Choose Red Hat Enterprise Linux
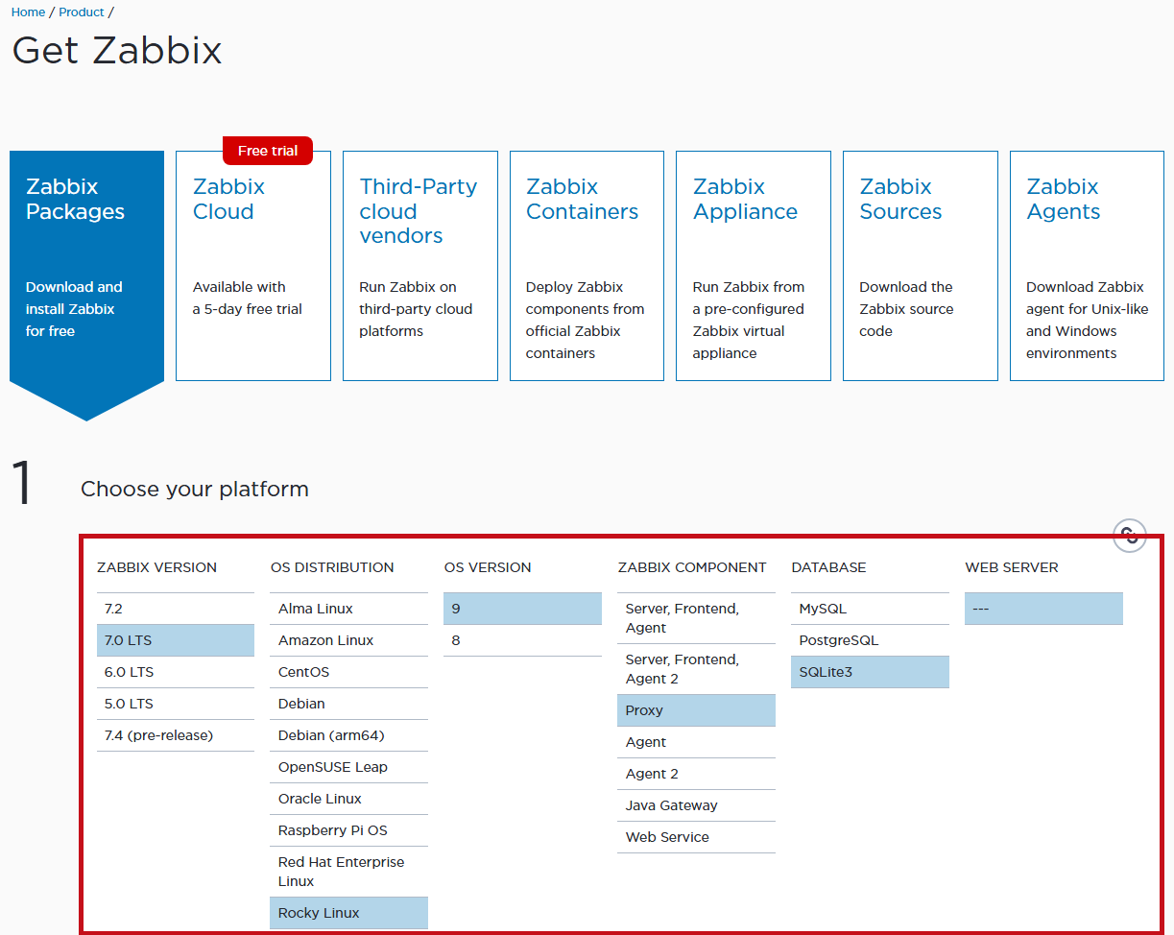Screen dimensions: 1174x935 pyautogui.click(x=349, y=872)
